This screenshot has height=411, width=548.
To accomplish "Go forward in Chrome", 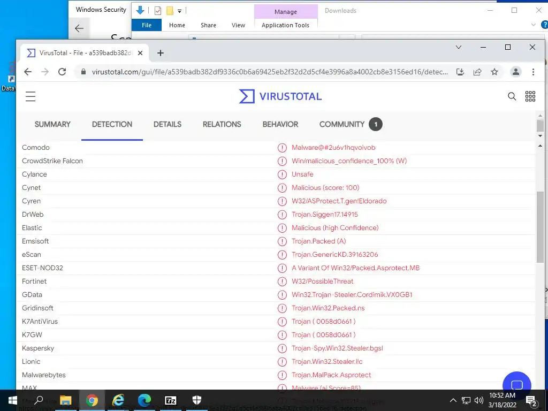I will (45, 72).
